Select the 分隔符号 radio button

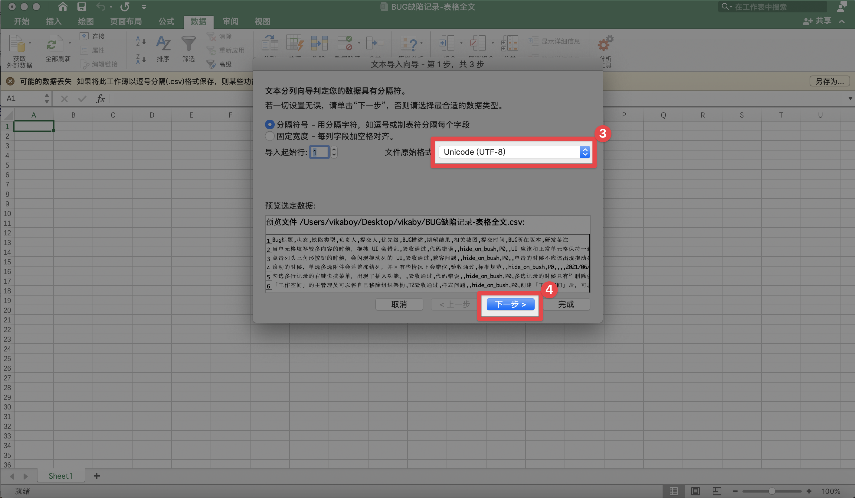click(x=270, y=124)
